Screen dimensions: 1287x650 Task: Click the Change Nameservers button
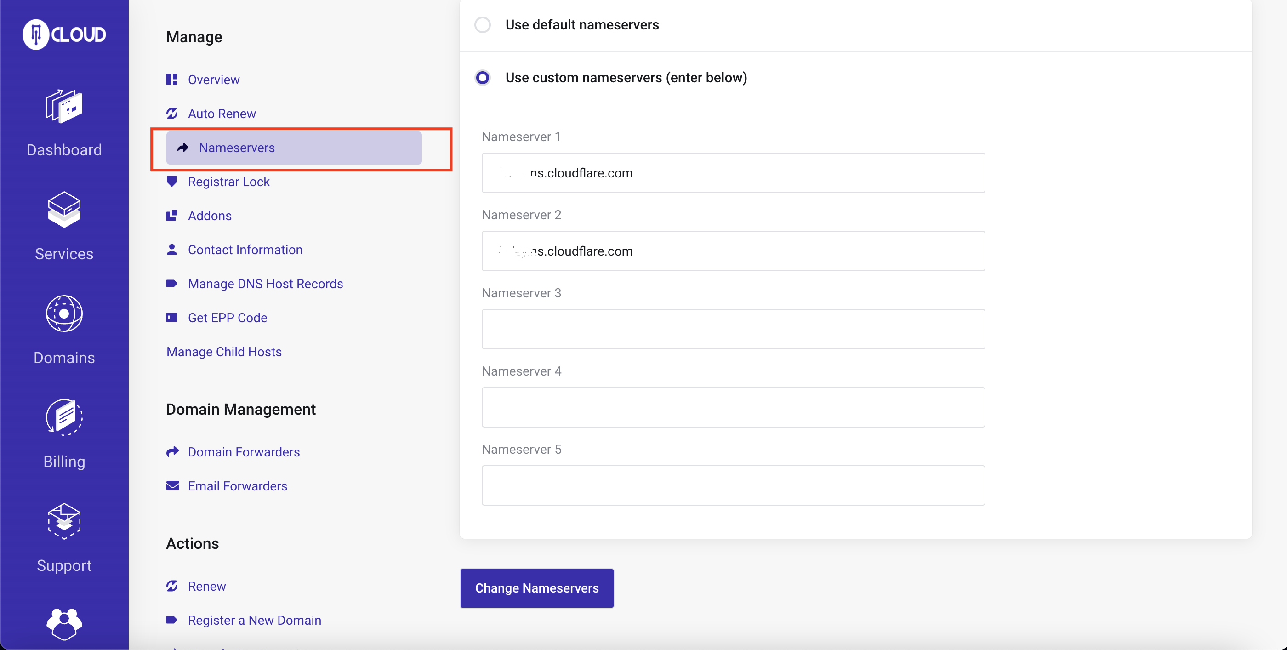pyautogui.click(x=536, y=588)
